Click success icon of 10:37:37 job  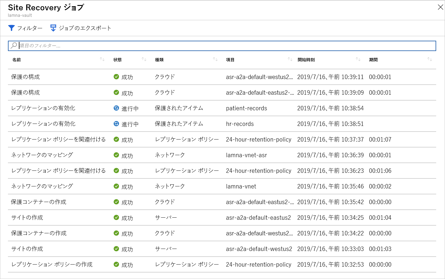coord(116,139)
